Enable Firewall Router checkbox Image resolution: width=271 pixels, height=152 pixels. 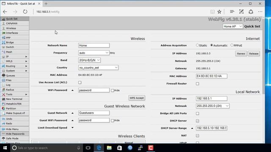tap(197, 84)
